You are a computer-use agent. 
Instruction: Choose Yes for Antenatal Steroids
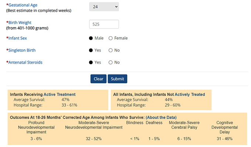click(x=91, y=62)
